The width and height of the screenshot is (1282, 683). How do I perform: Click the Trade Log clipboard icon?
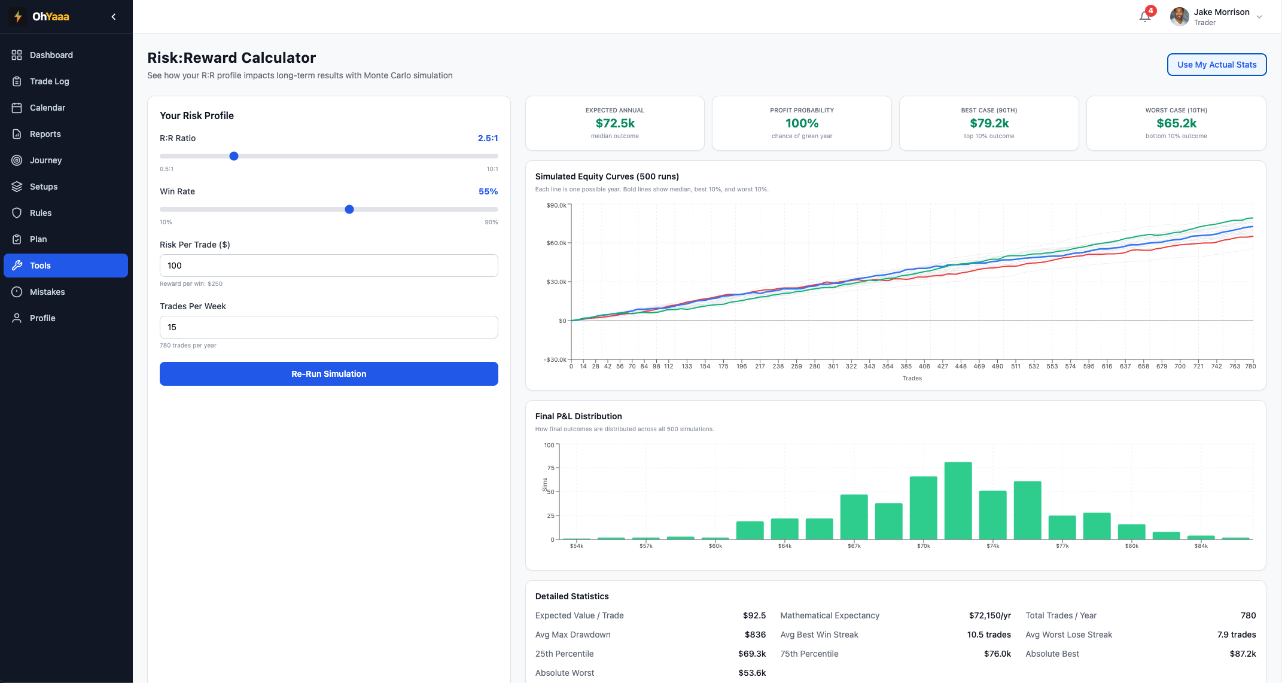pos(17,81)
